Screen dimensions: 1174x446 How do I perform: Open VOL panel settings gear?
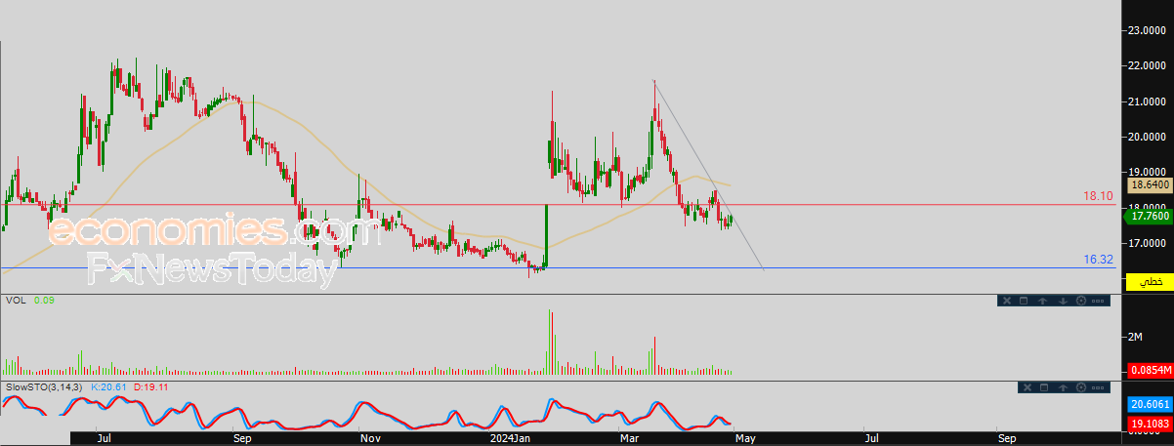pos(1080,301)
